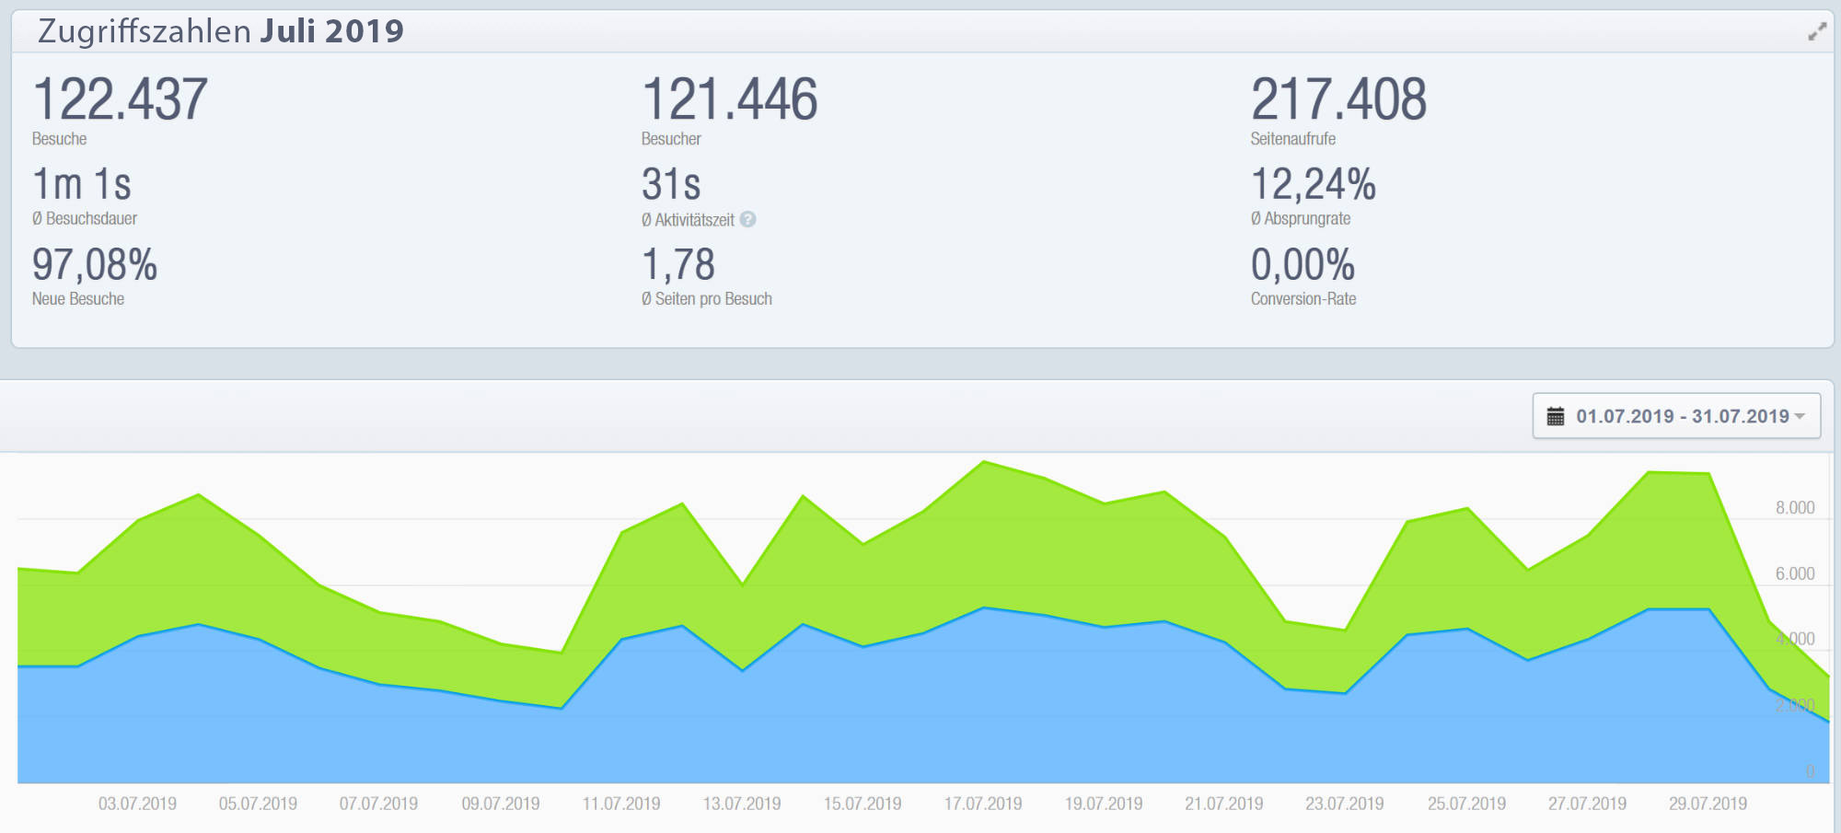
Task: Select the 97,08% Neue Besuche value
Action: coord(95,265)
